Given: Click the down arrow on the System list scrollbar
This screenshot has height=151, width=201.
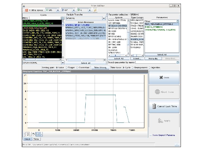Looking at the screenshot, I should [128, 53].
